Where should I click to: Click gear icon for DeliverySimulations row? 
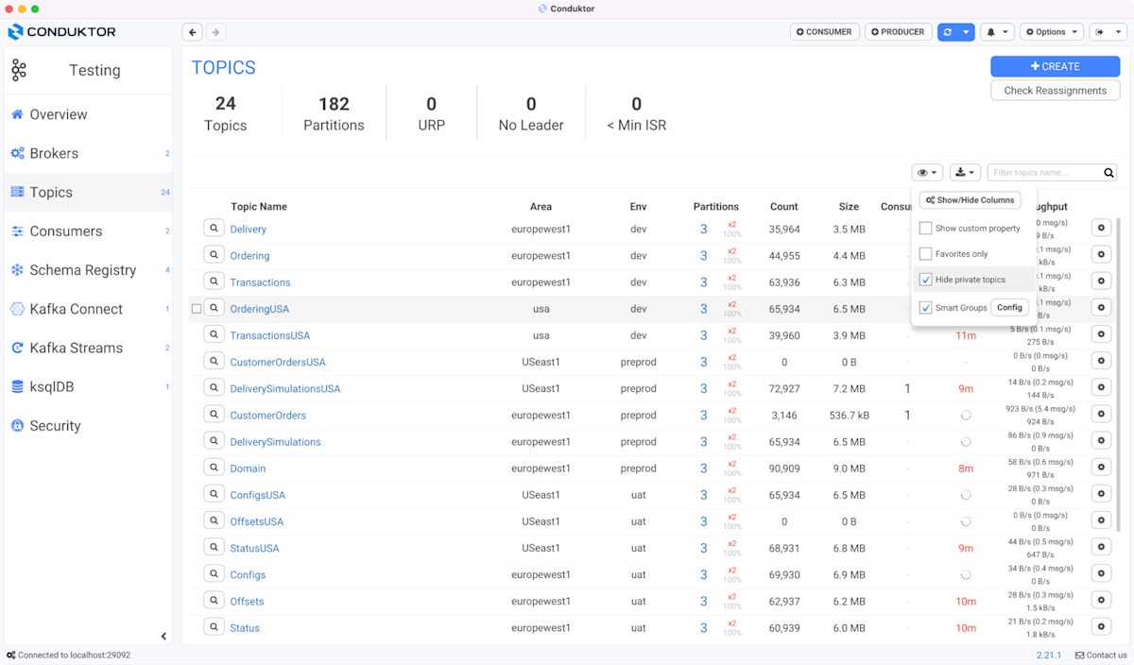click(1101, 441)
